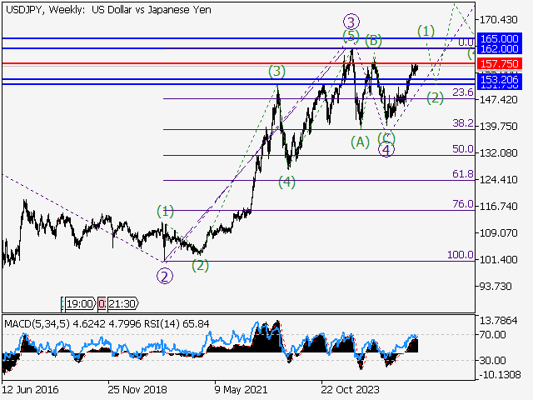Click the green (5) wave label
The image size is (533, 400).
(x=351, y=36)
